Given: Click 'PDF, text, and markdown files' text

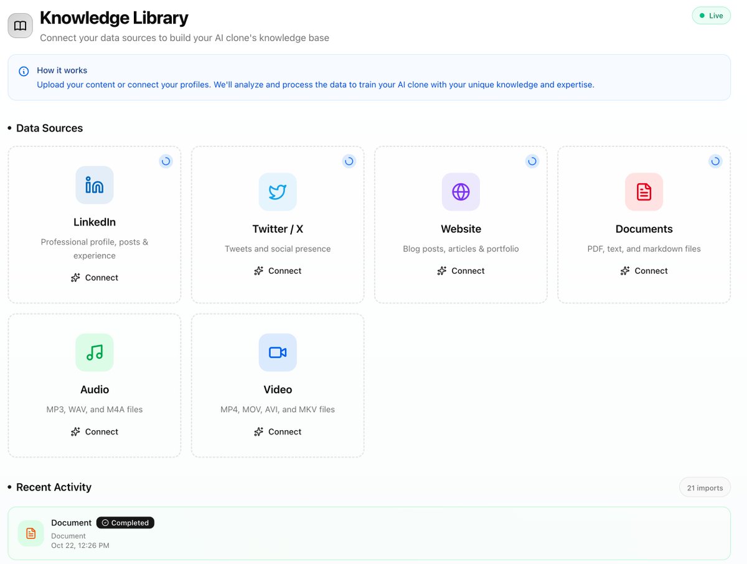Looking at the screenshot, I should tap(644, 249).
